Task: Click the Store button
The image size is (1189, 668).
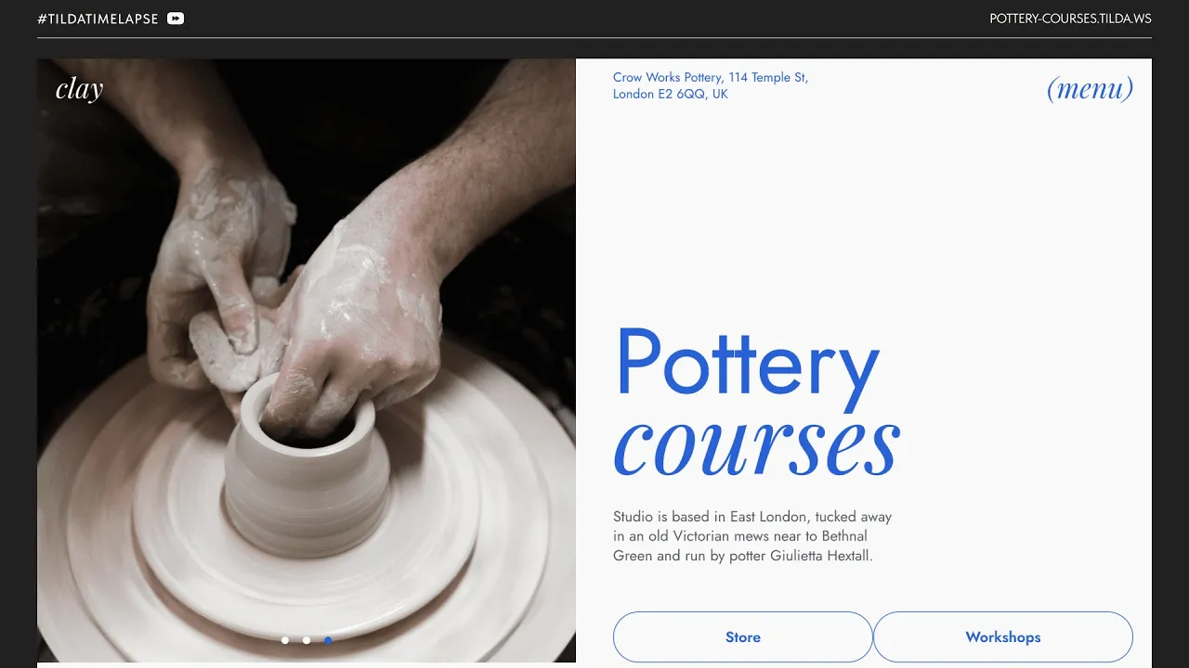Action: (743, 636)
